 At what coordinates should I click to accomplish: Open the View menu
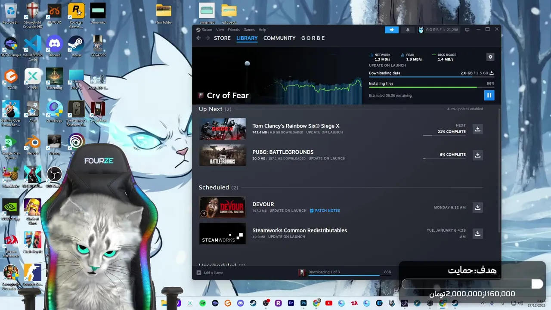[220, 30]
